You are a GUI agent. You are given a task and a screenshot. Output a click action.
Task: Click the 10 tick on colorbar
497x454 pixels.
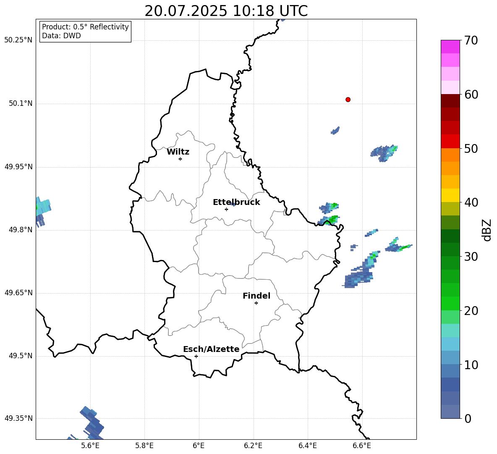coord(471,365)
